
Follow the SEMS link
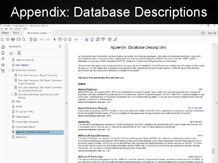point(200,136)
